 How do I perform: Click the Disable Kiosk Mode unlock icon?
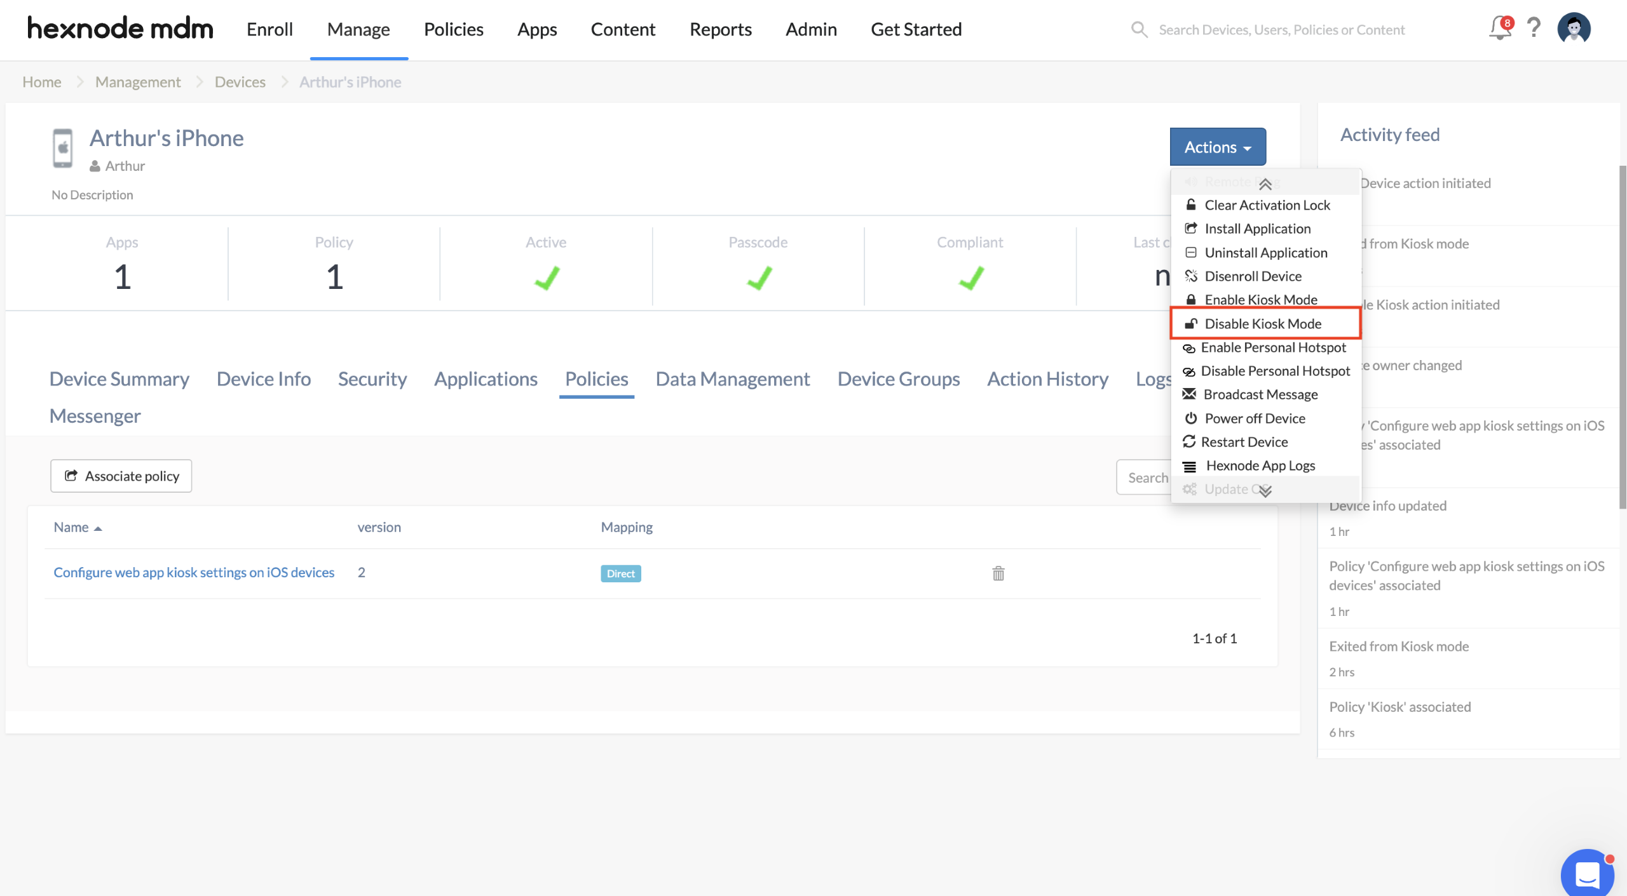[x=1191, y=324]
